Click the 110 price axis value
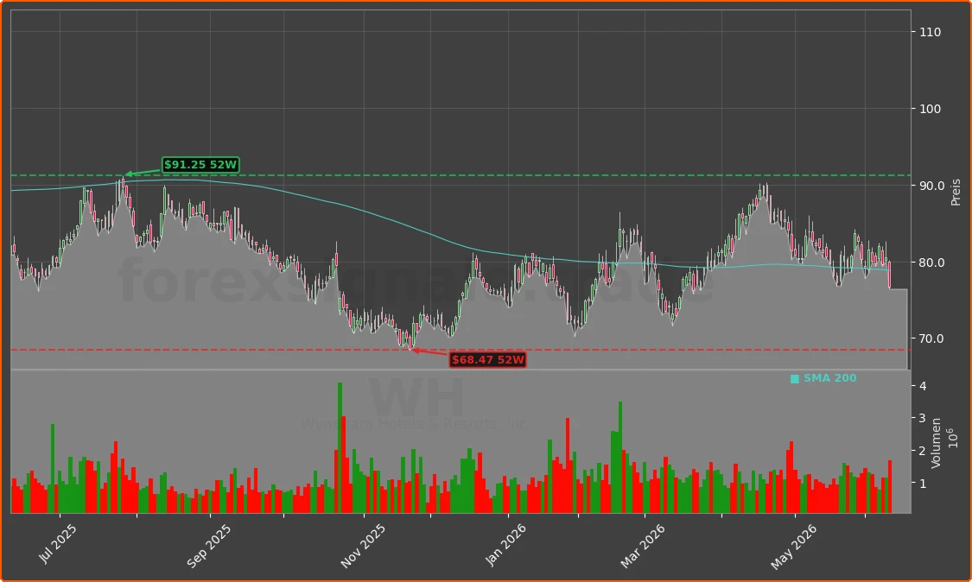The width and height of the screenshot is (972, 582). [930, 32]
